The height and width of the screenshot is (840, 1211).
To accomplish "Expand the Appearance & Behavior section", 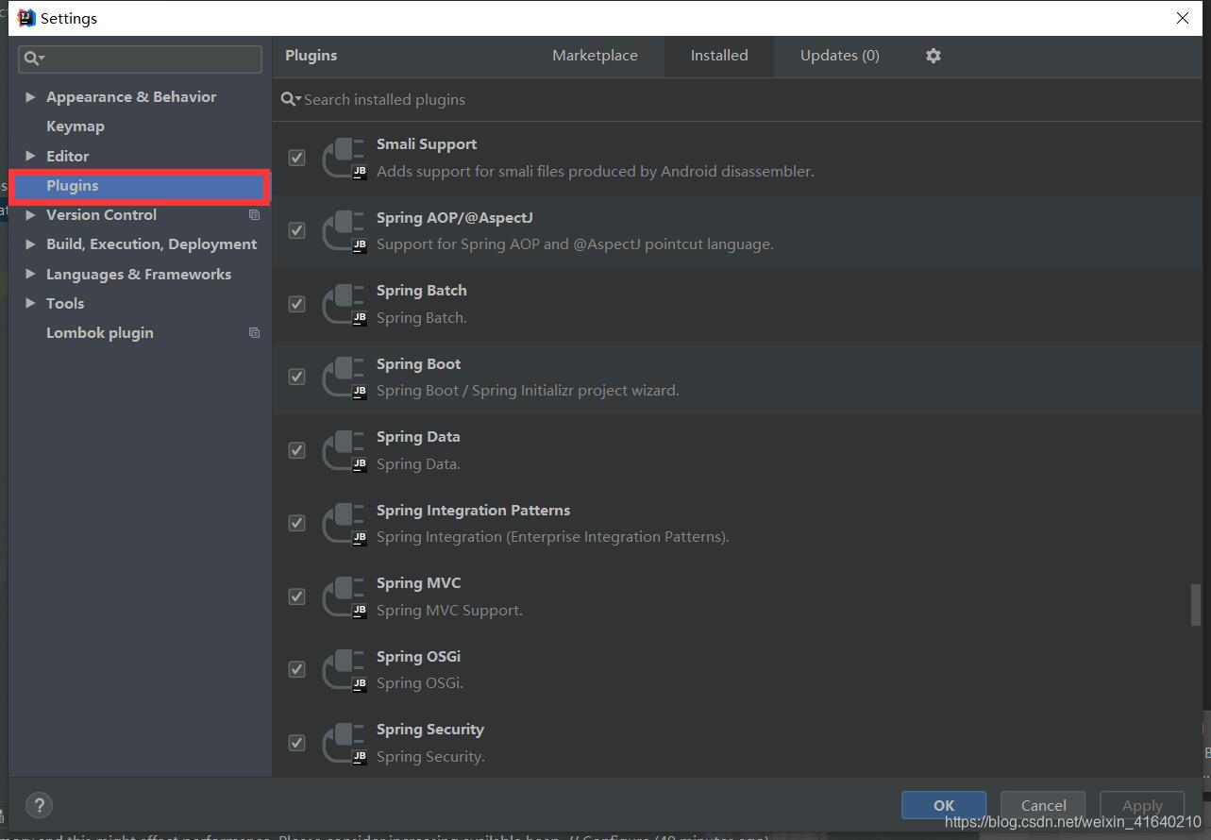I will click(x=30, y=96).
